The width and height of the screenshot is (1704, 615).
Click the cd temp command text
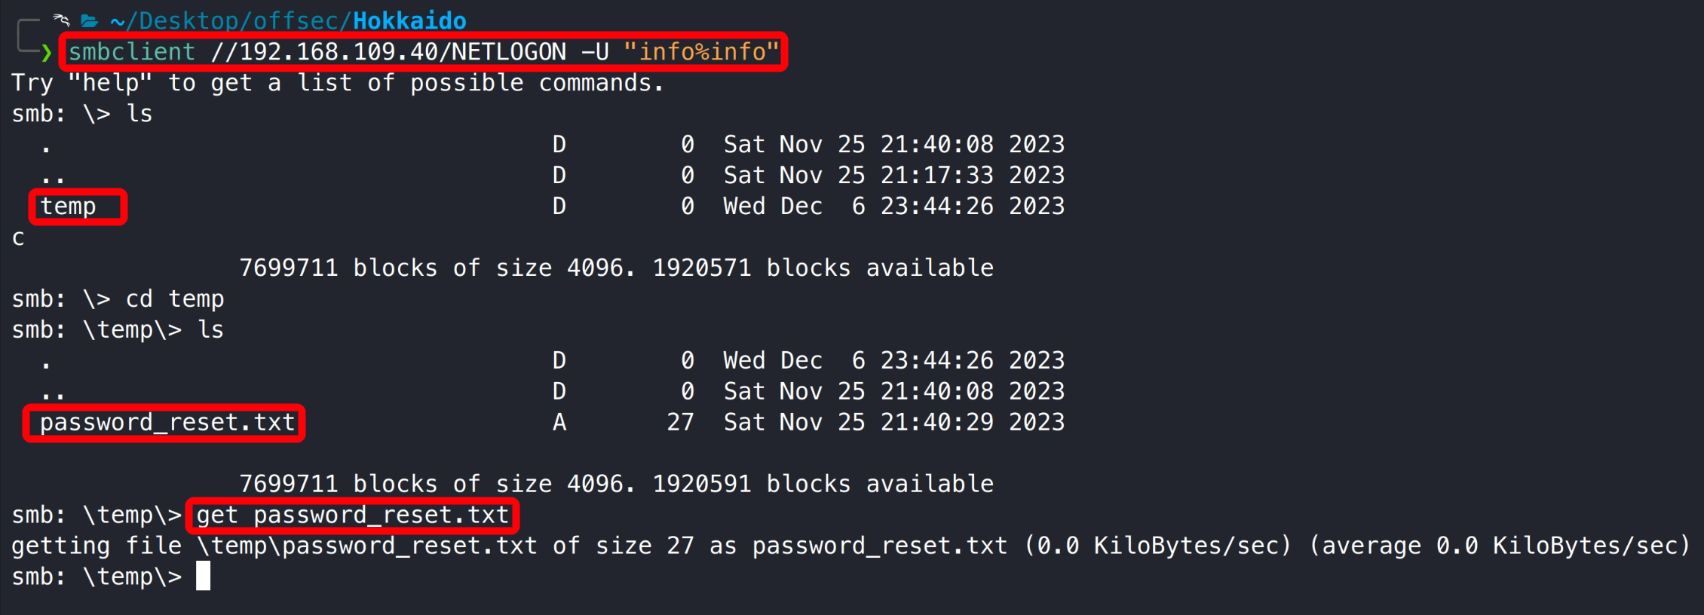click(175, 299)
